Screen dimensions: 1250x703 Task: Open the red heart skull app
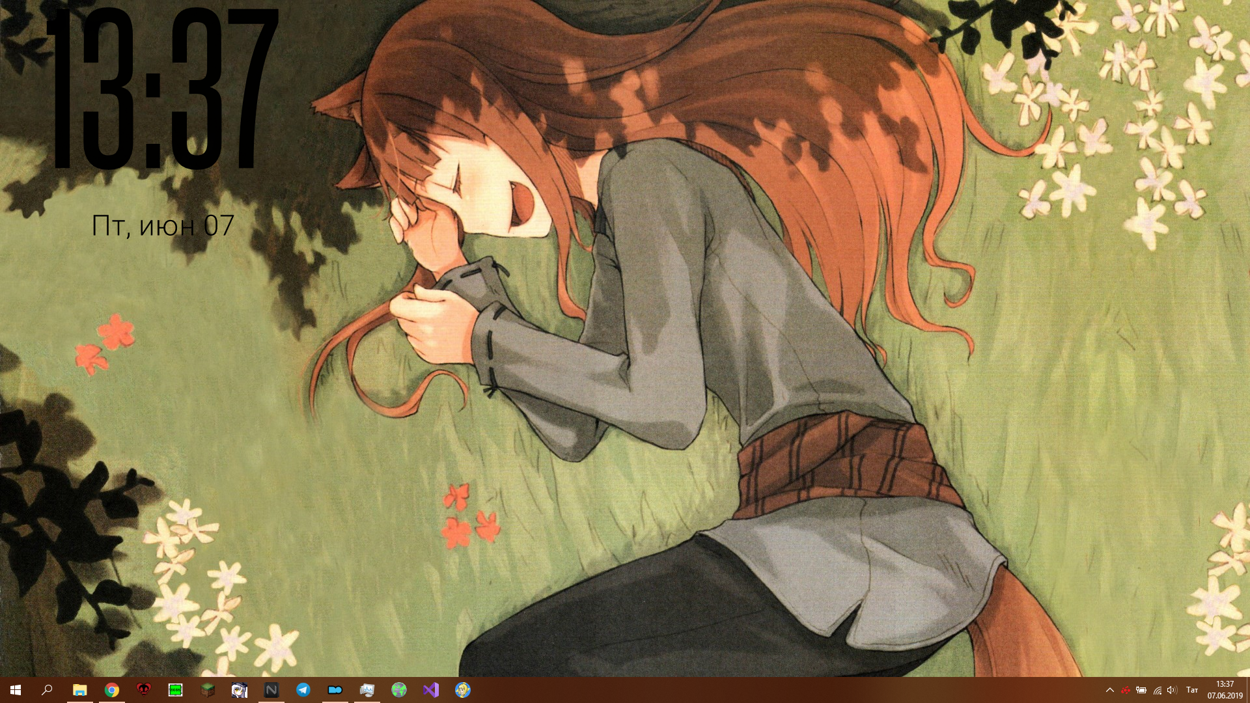[x=143, y=690]
